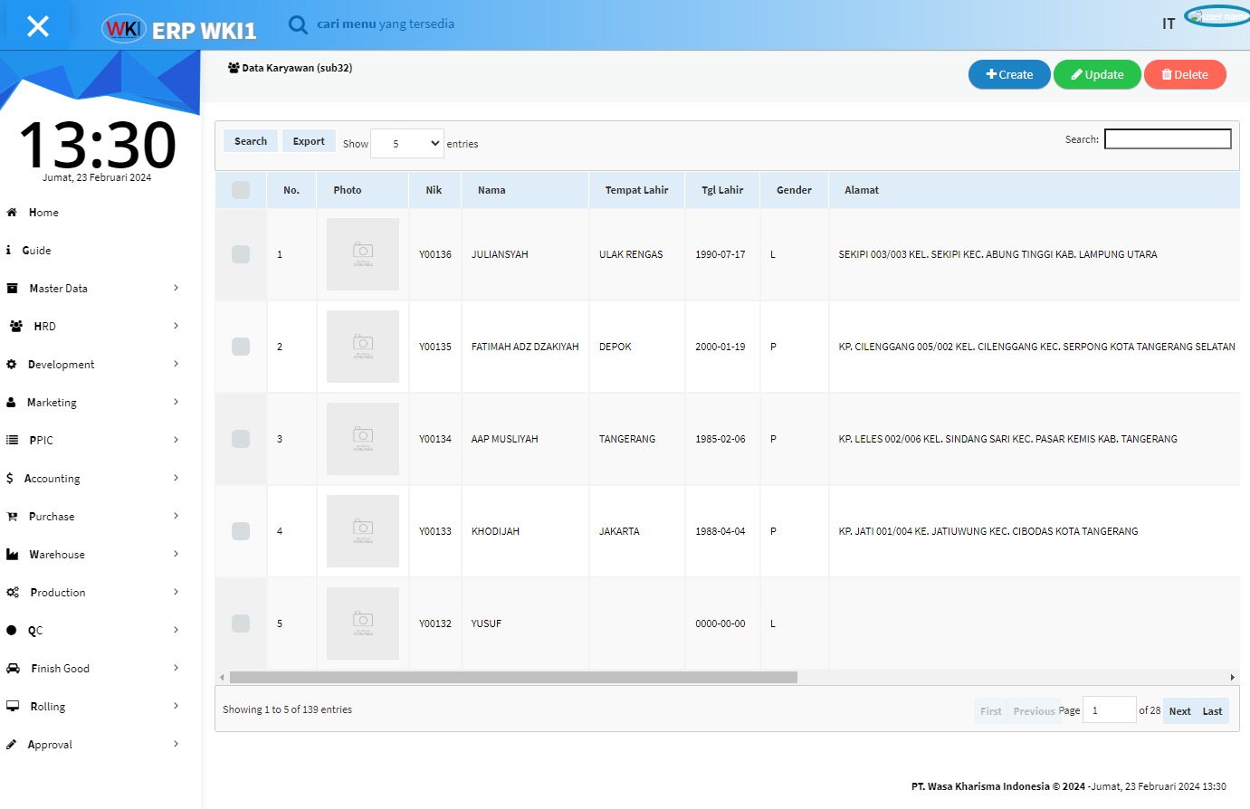Toggle the select-all checkbox in table header
This screenshot has width=1250, height=809.
241,190
